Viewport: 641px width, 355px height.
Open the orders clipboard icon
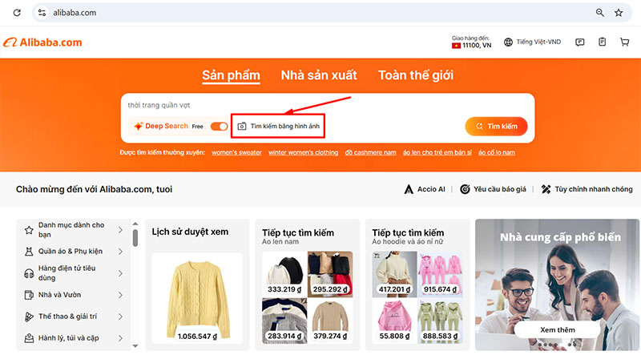point(603,42)
